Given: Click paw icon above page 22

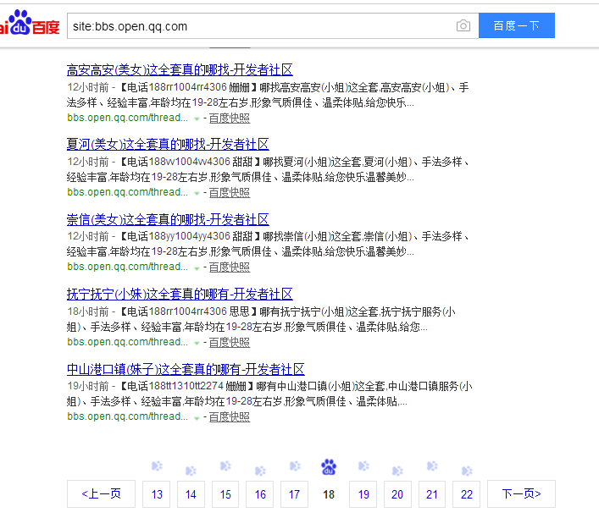Looking at the screenshot, I should tap(467, 471).
